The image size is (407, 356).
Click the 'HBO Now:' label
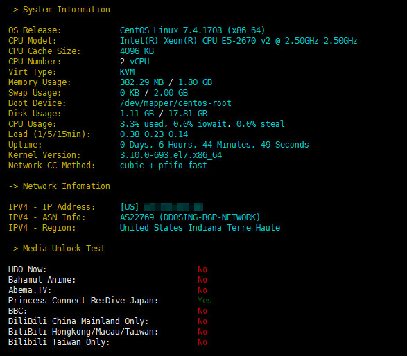click(28, 269)
